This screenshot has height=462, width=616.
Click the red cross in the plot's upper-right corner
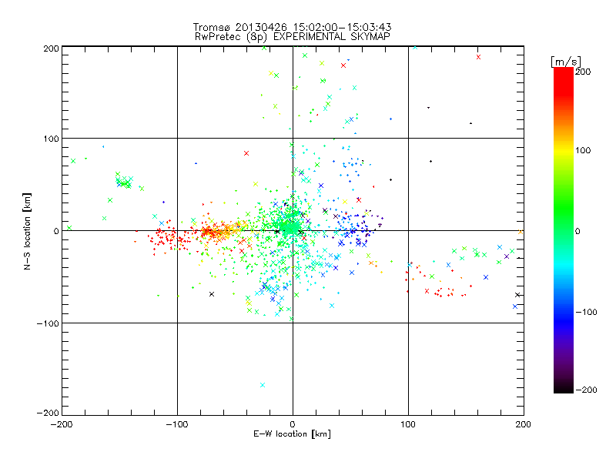coord(478,57)
